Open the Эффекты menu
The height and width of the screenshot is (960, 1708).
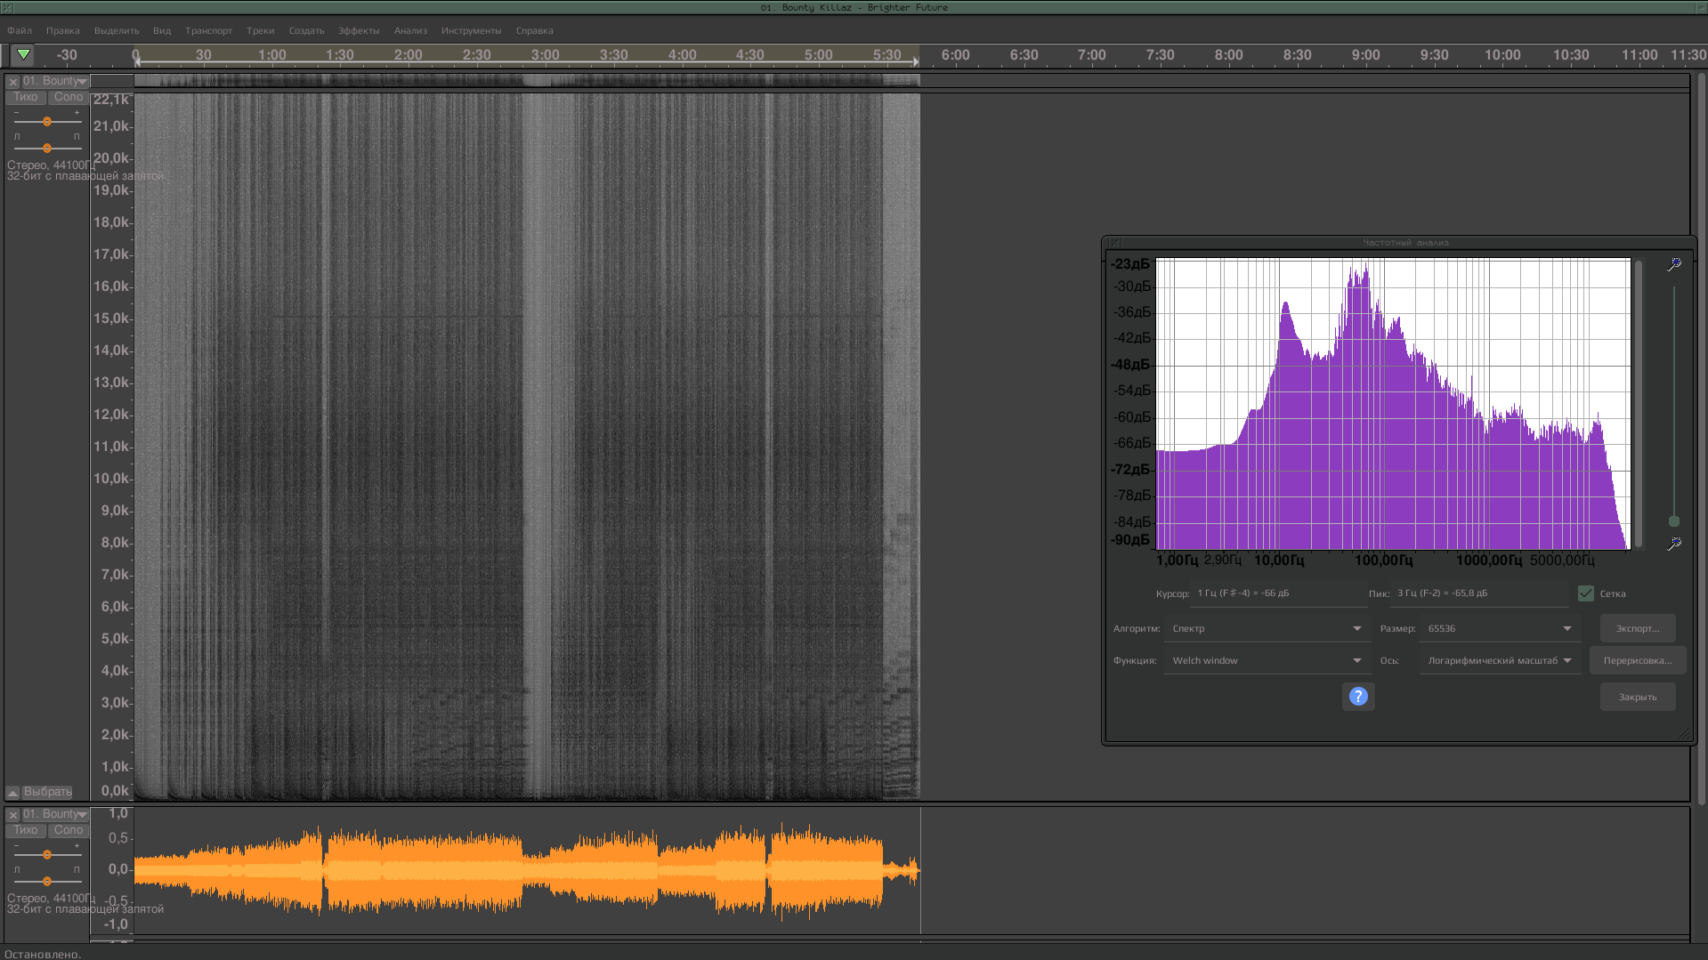(359, 30)
